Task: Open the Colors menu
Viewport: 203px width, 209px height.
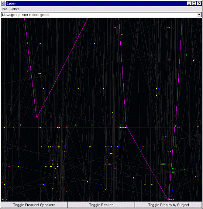Action: 15,9
